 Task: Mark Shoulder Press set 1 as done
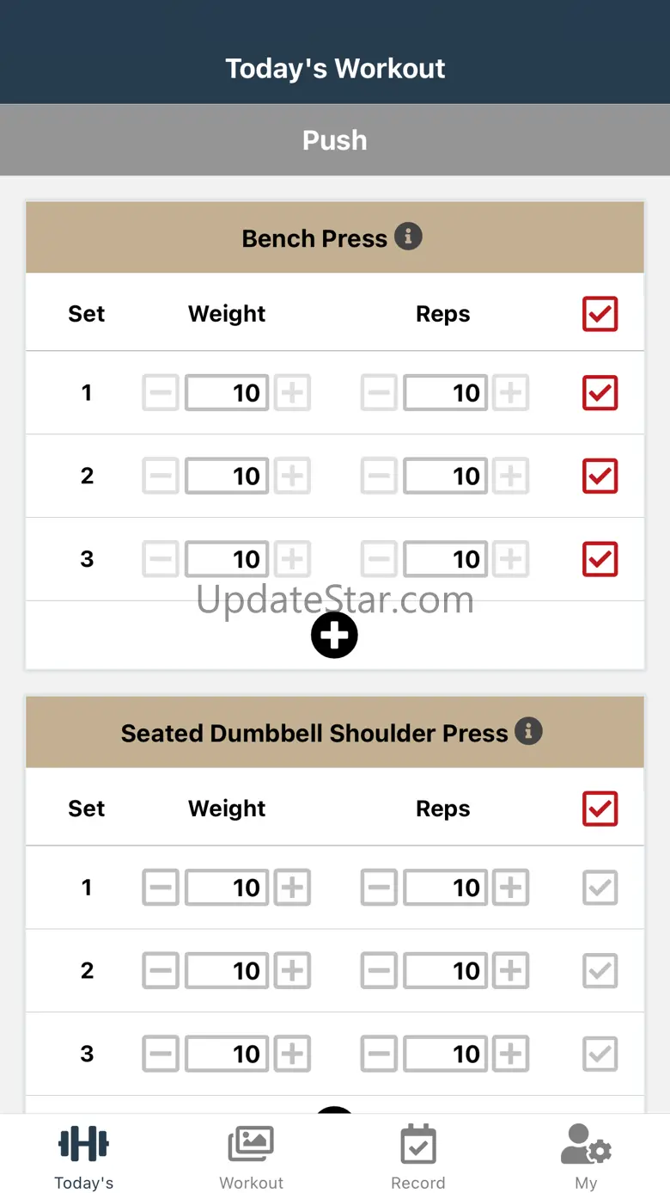tap(600, 888)
